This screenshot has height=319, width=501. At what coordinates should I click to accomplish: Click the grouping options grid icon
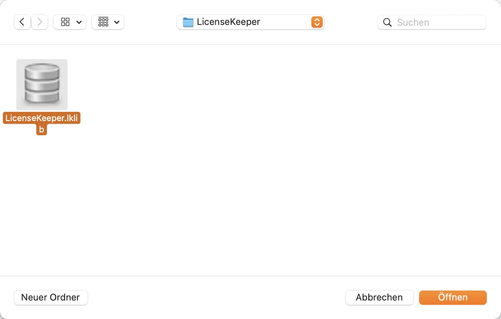[103, 22]
